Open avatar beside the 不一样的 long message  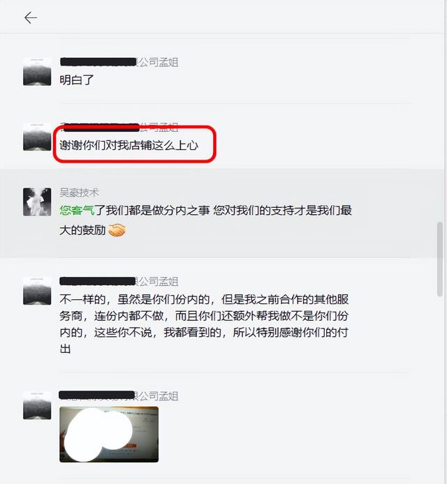pos(37,291)
